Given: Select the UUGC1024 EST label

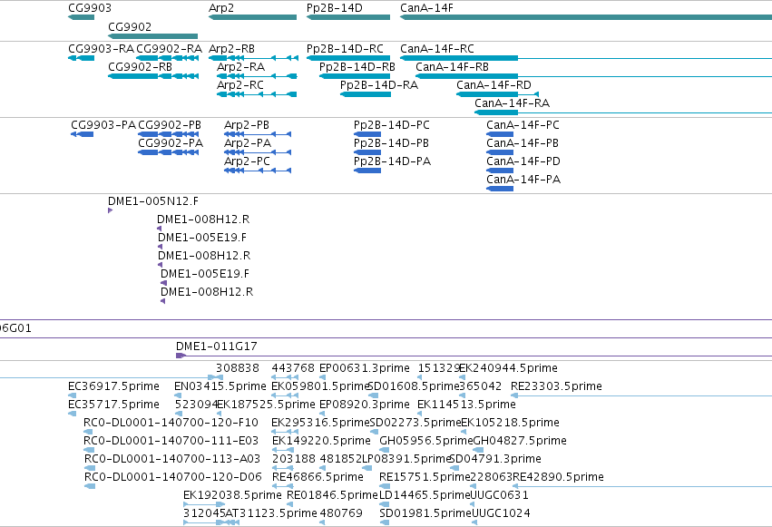Looking at the screenshot, I should [x=501, y=513].
